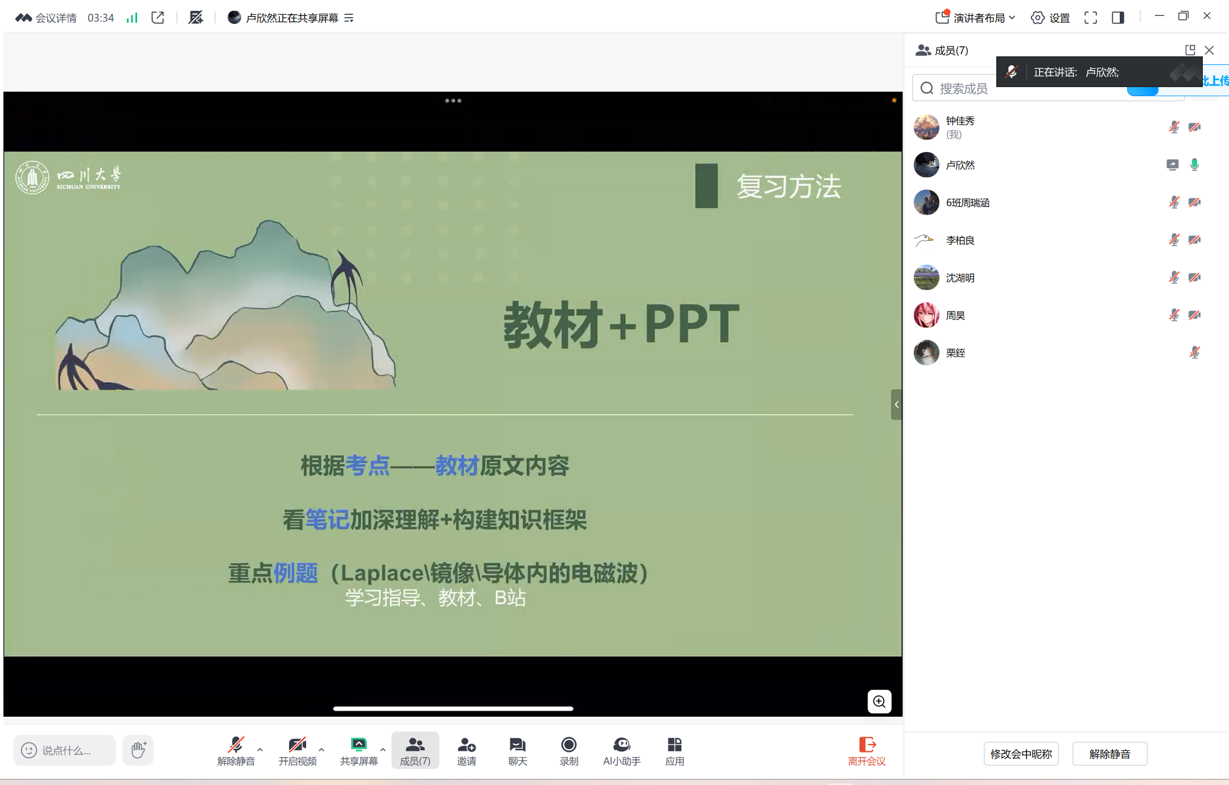This screenshot has height=785, width=1229.
Task: Click the raise hand icon
Action: 138,750
